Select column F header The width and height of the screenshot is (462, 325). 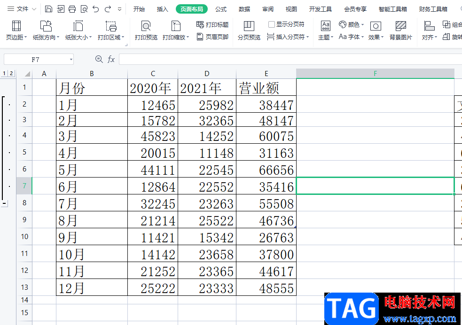point(375,74)
